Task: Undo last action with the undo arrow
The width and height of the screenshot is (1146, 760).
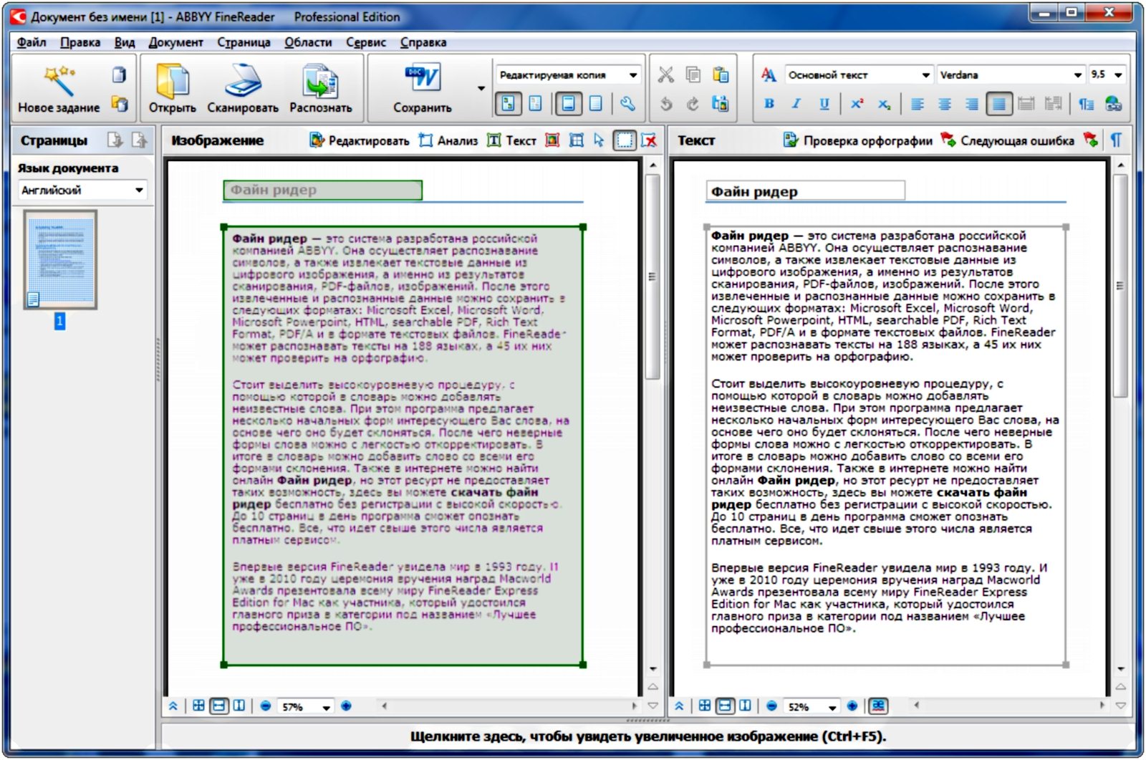Action: [666, 104]
